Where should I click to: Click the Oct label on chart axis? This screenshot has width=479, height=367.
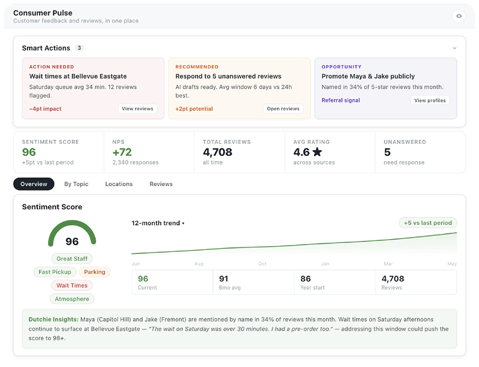[262, 264]
